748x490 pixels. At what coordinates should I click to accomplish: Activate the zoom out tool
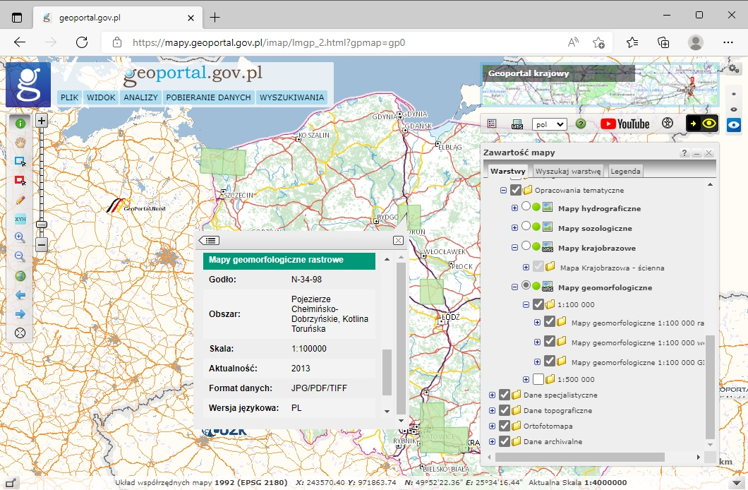pyautogui.click(x=20, y=257)
